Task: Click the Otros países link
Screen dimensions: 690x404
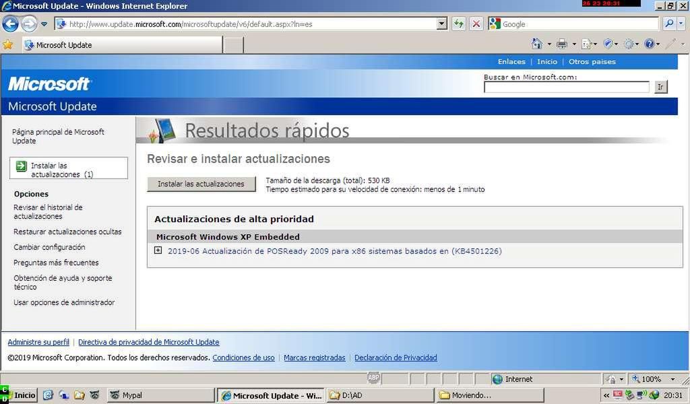Action: click(592, 61)
